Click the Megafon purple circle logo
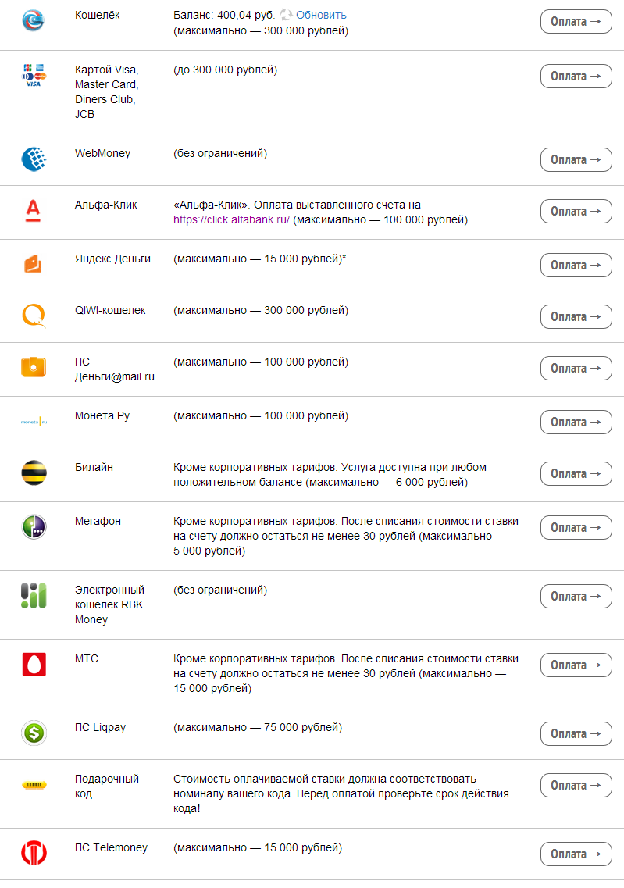 tap(34, 527)
